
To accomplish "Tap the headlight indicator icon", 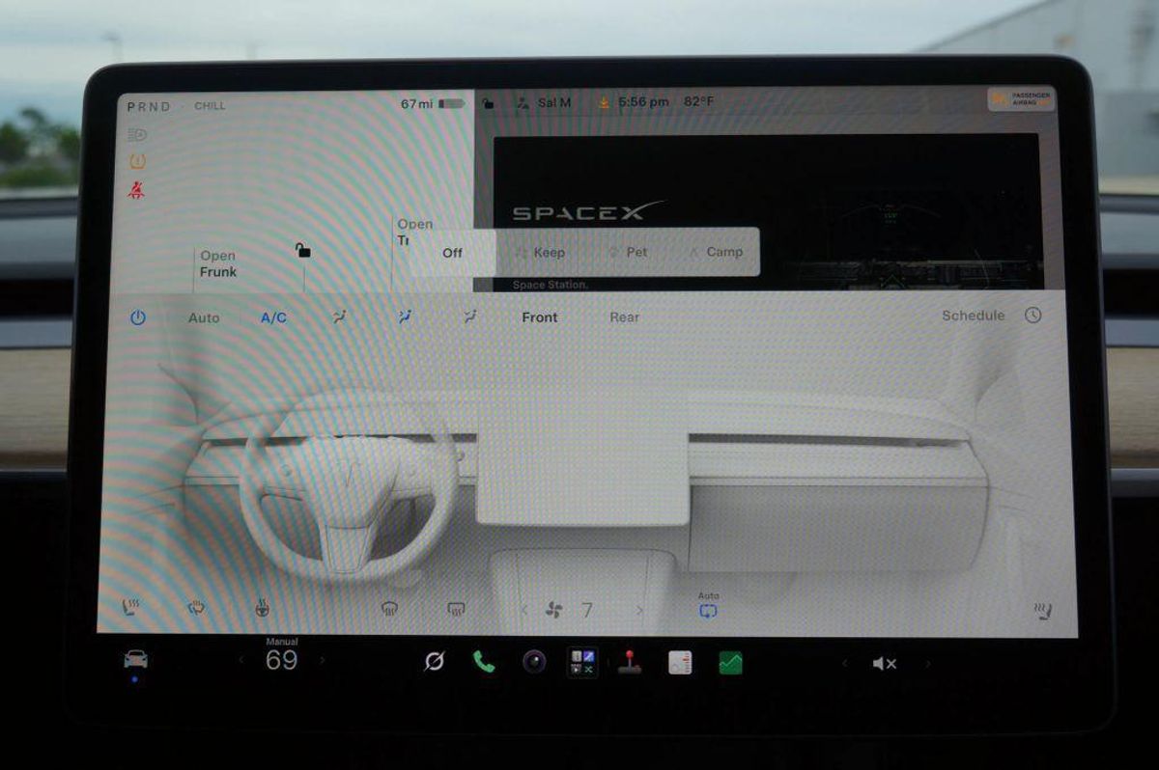I will [x=137, y=134].
